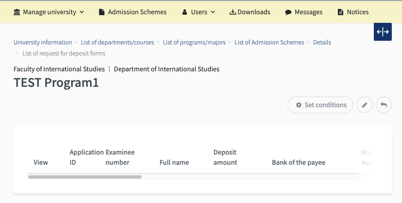Click the Notices file icon
Screen dimensions: 402x203
click(340, 12)
